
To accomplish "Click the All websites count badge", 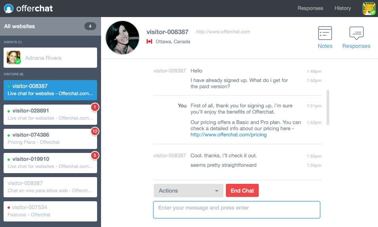I will pyautogui.click(x=90, y=27).
